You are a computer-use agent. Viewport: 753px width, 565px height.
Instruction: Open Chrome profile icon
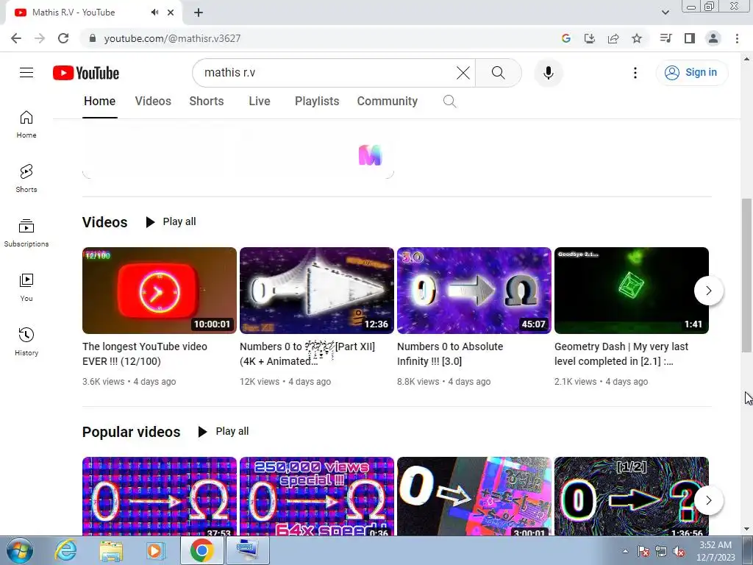[713, 38]
